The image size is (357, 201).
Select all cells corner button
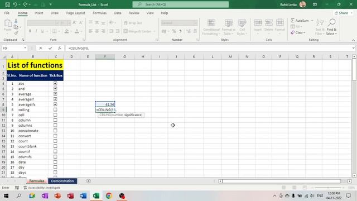[4, 57]
